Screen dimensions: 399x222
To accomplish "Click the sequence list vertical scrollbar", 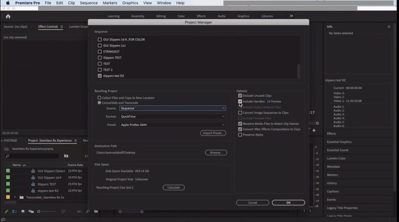I will click(x=299, y=71).
